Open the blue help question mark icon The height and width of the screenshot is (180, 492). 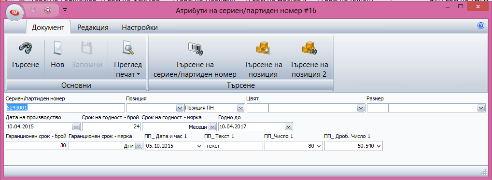(x=481, y=26)
